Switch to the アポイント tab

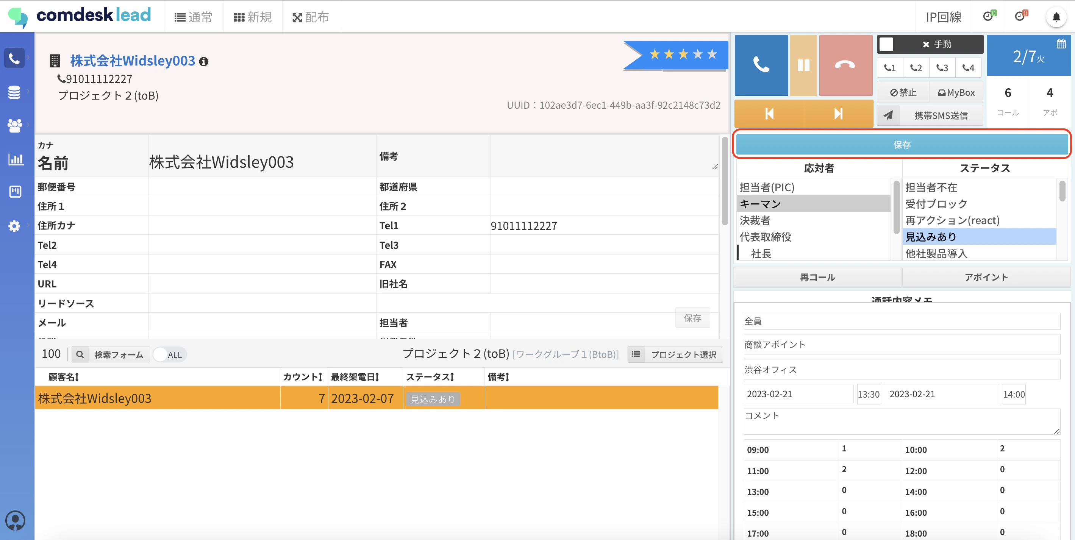coord(986,277)
